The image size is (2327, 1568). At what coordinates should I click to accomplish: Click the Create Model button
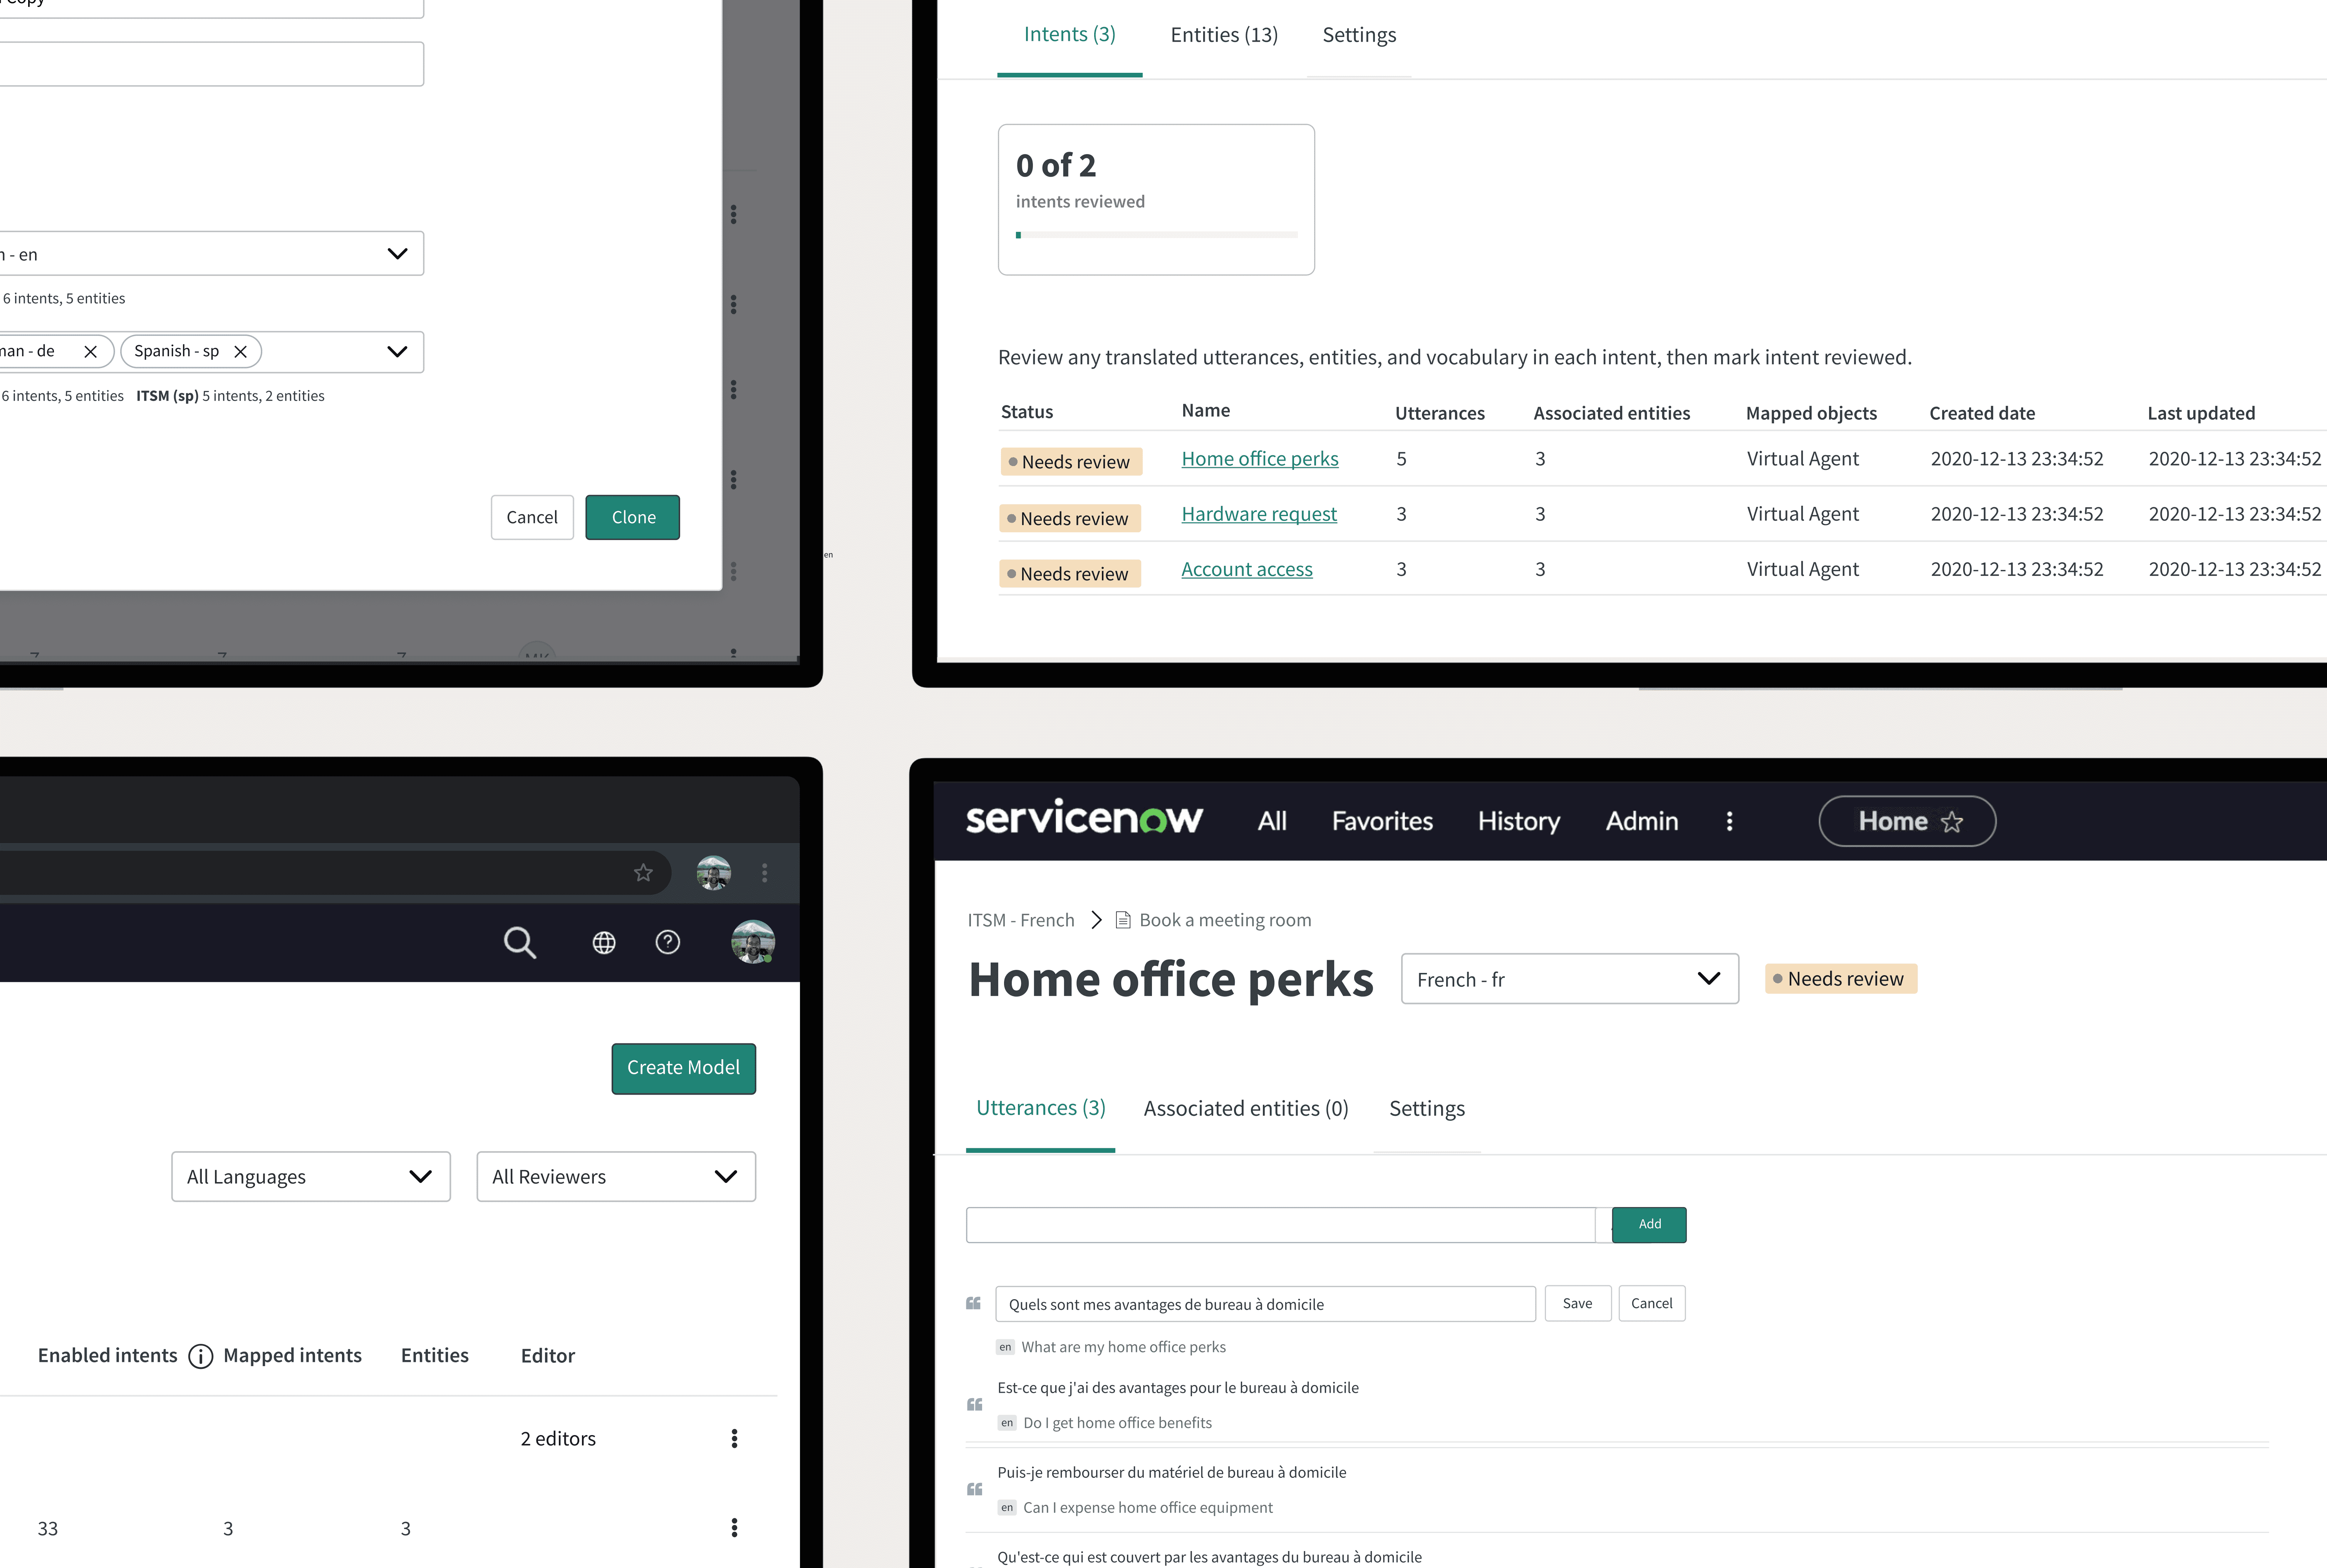point(683,1068)
